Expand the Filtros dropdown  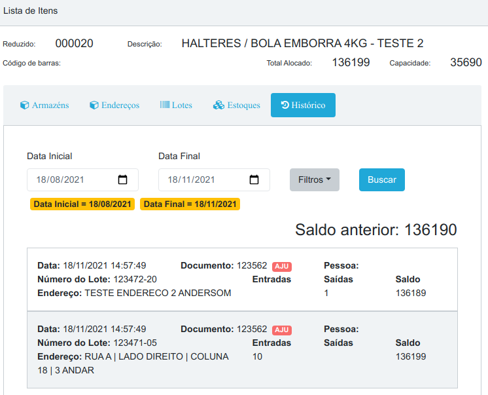[x=315, y=180]
